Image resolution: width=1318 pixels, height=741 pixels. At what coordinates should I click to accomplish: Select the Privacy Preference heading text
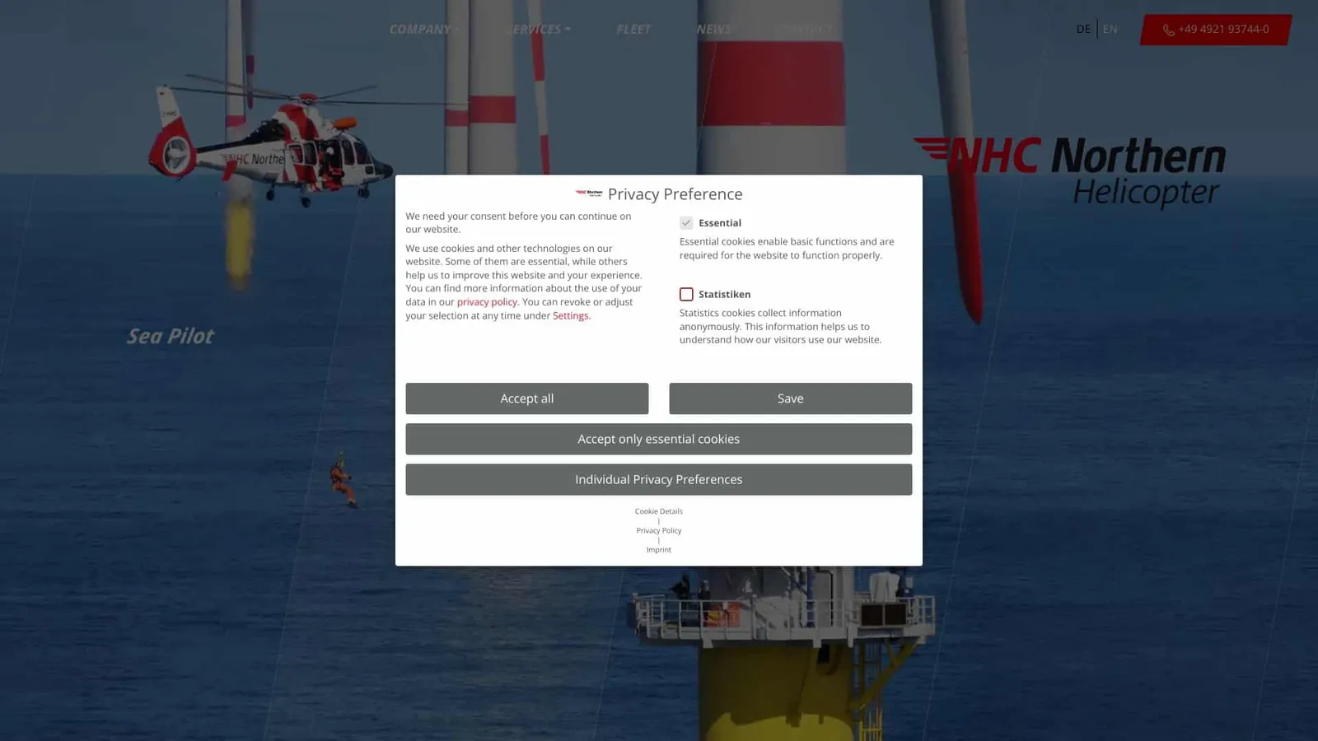pyautogui.click(x=675, y=194)
